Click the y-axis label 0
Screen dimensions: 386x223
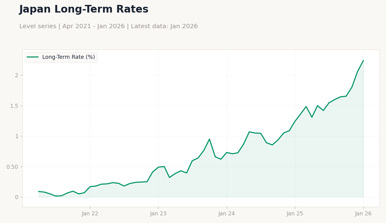pos(17,197)
